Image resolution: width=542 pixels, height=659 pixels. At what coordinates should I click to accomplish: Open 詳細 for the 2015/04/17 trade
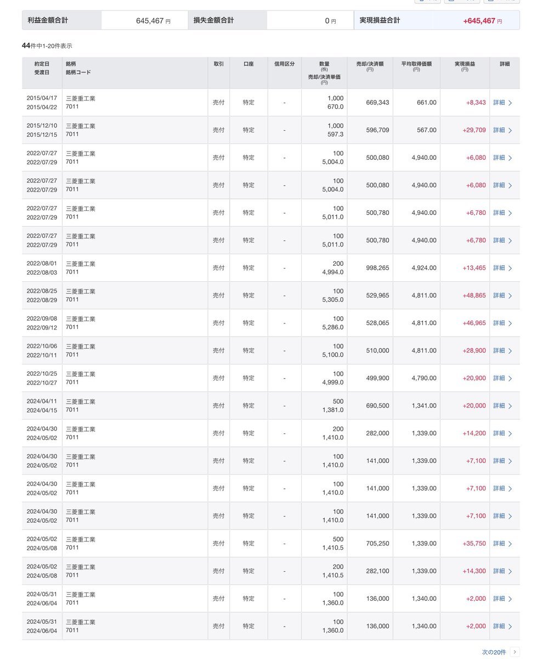click(x=503, y=103)
